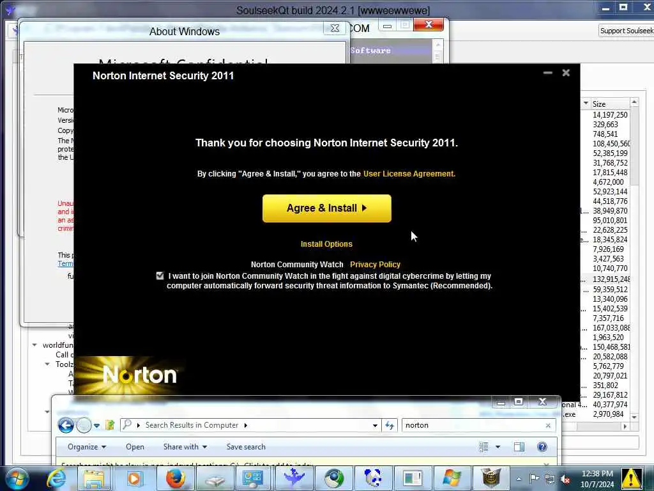Open the Windows Start menu
The width and height of the screenshot is (654, 491).
point(17,478)
